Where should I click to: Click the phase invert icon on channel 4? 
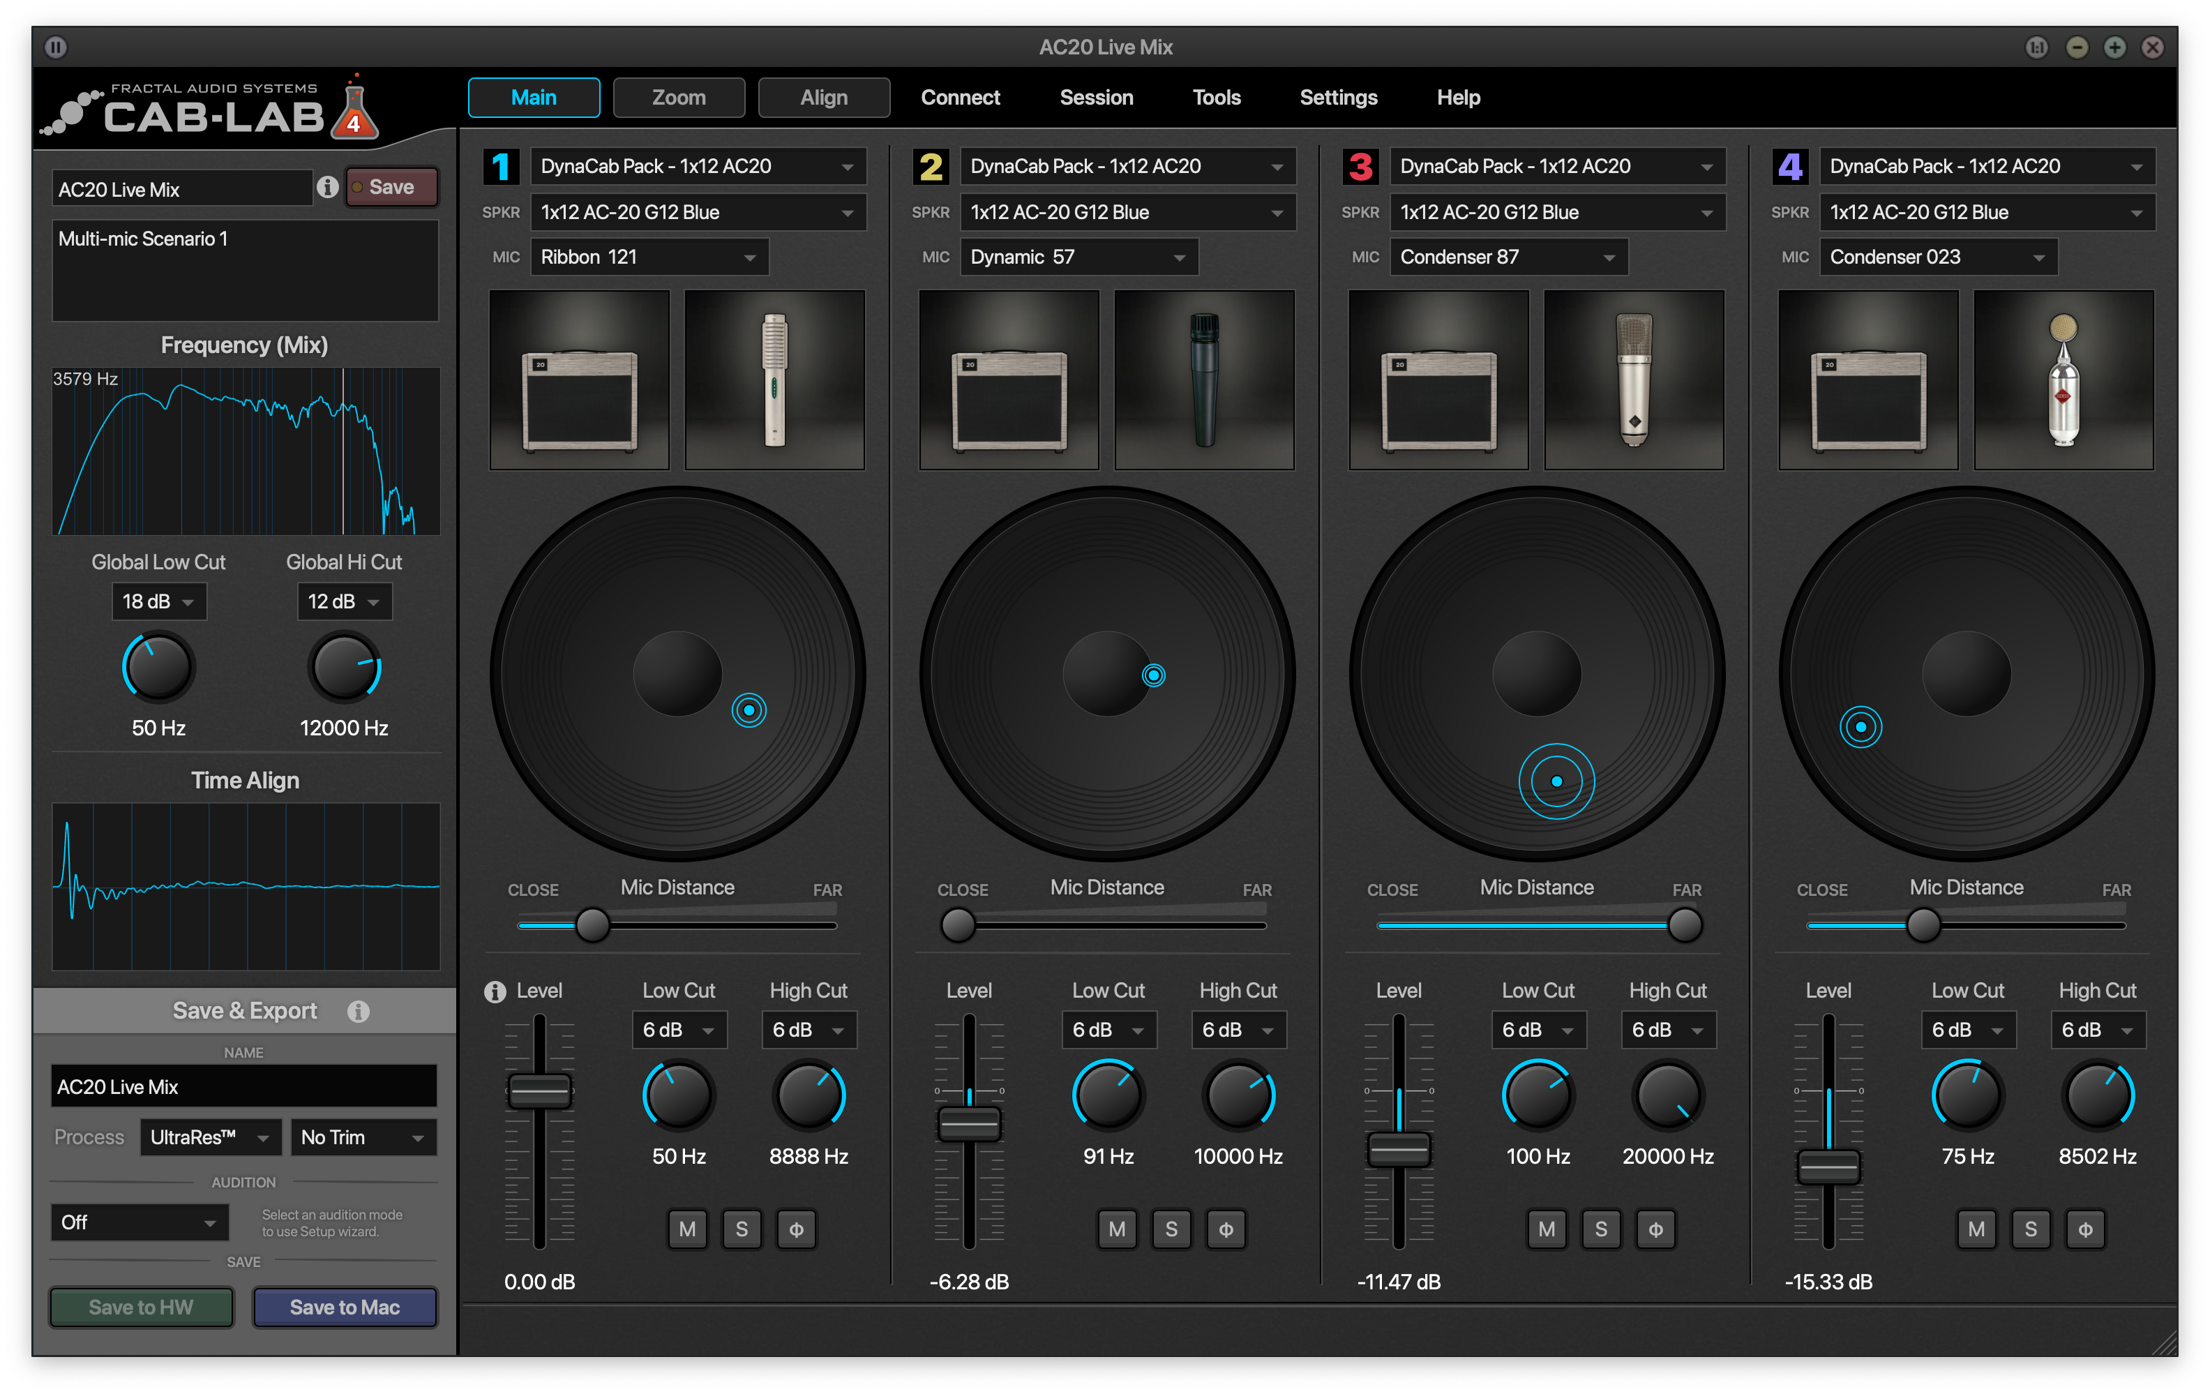point(2085,1230)
